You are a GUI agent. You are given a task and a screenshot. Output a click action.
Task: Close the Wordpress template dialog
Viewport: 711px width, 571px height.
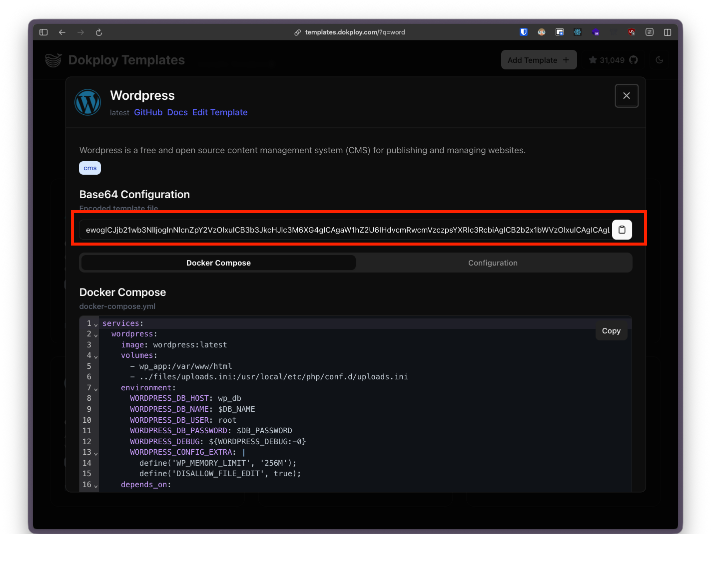(x=627, y=96)
